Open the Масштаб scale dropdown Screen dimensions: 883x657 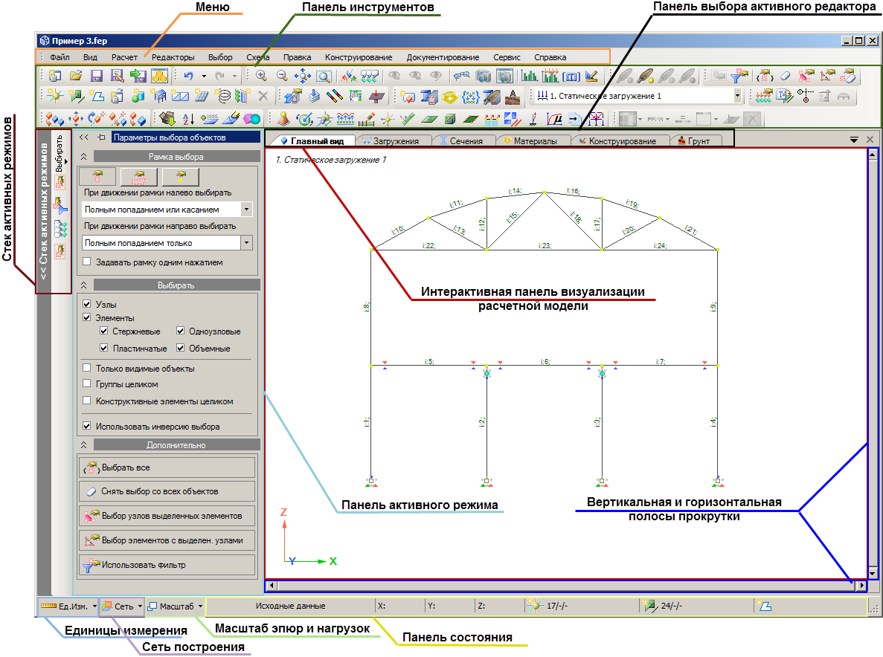[x=200, y=606]
